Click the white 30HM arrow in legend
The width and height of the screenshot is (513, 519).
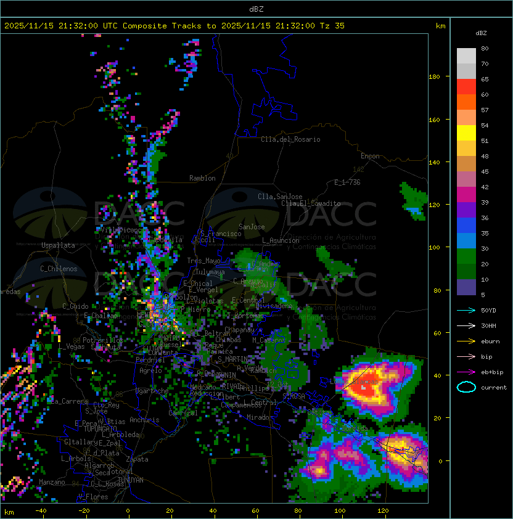(x=466, y=325)
